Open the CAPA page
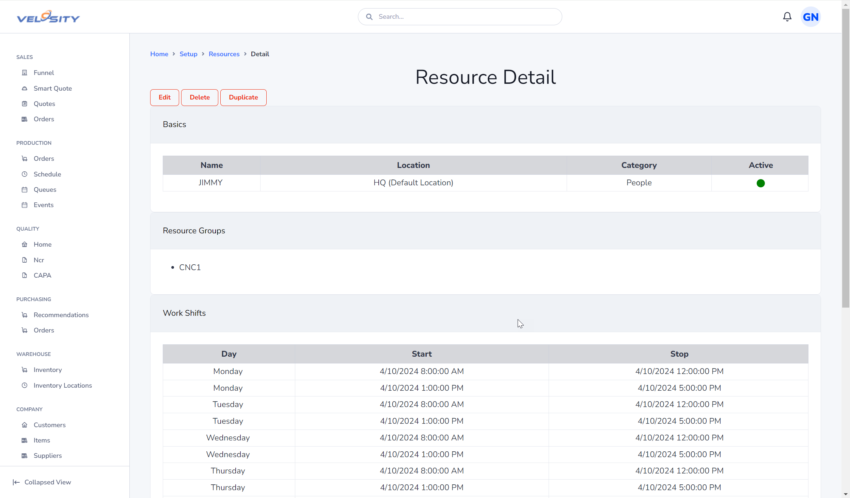850x498 pixels. [43, 275]
